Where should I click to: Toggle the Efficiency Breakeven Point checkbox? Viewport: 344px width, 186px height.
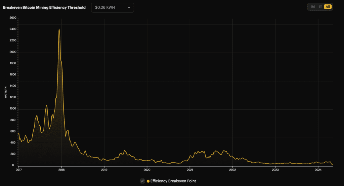point(142,181)
